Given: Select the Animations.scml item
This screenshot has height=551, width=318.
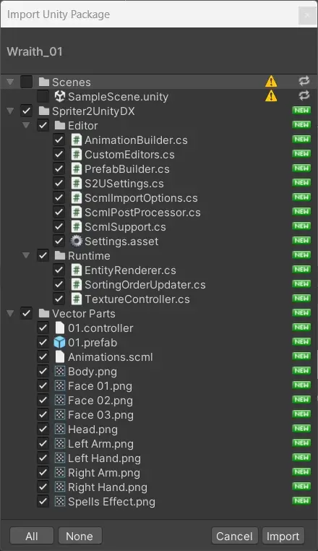Looking at the screenshot, I should 111,357.
